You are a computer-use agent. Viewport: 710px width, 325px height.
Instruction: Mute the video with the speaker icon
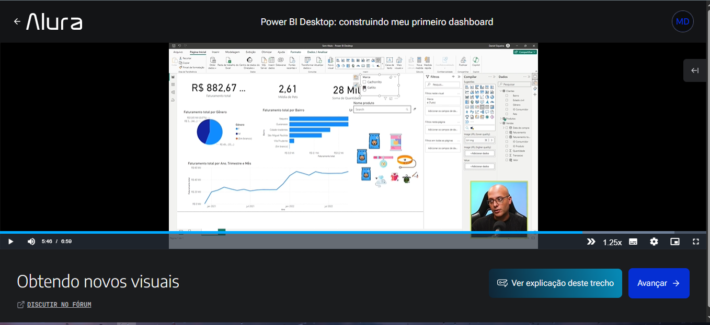(x=31, y=242)
